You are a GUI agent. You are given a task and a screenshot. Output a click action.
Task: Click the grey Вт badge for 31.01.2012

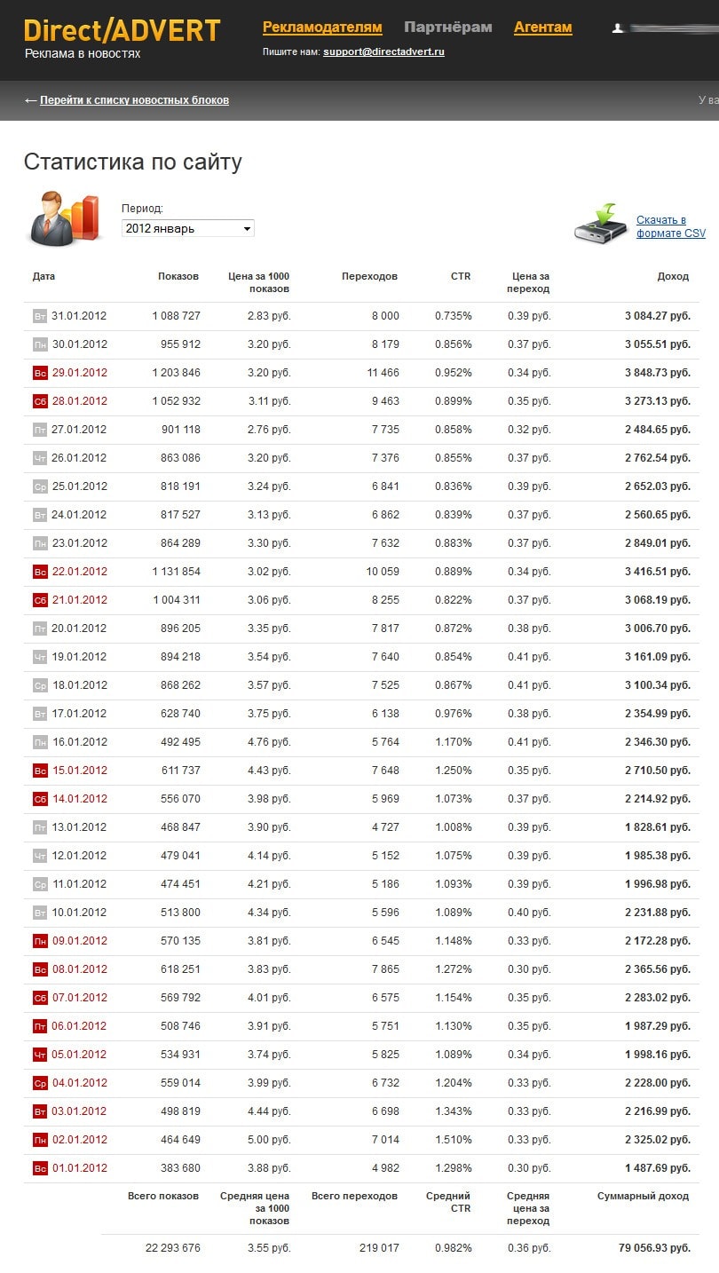click(40, 316)
